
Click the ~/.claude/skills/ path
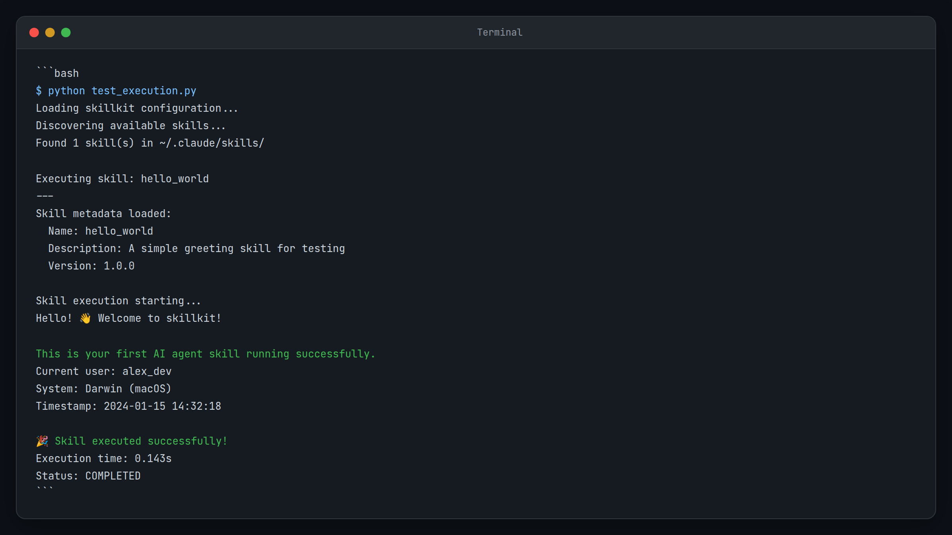(211, 143)
